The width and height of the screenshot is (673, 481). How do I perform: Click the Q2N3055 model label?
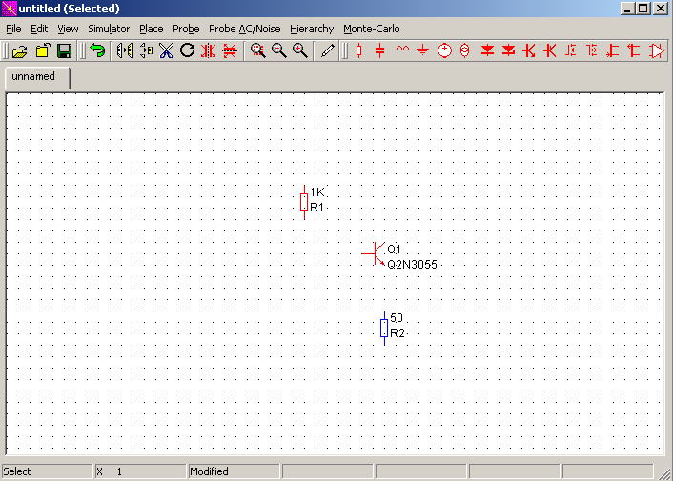[412, 265]
